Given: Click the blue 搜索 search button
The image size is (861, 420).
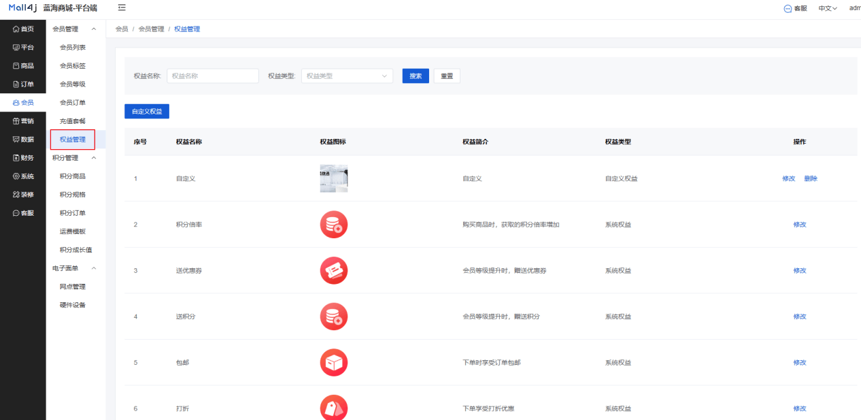Looking at the screenshot, I should pos(416,76).
